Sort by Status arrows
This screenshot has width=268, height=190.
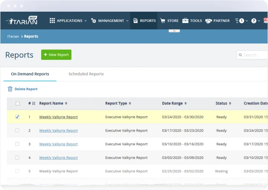tap(230, 103)
